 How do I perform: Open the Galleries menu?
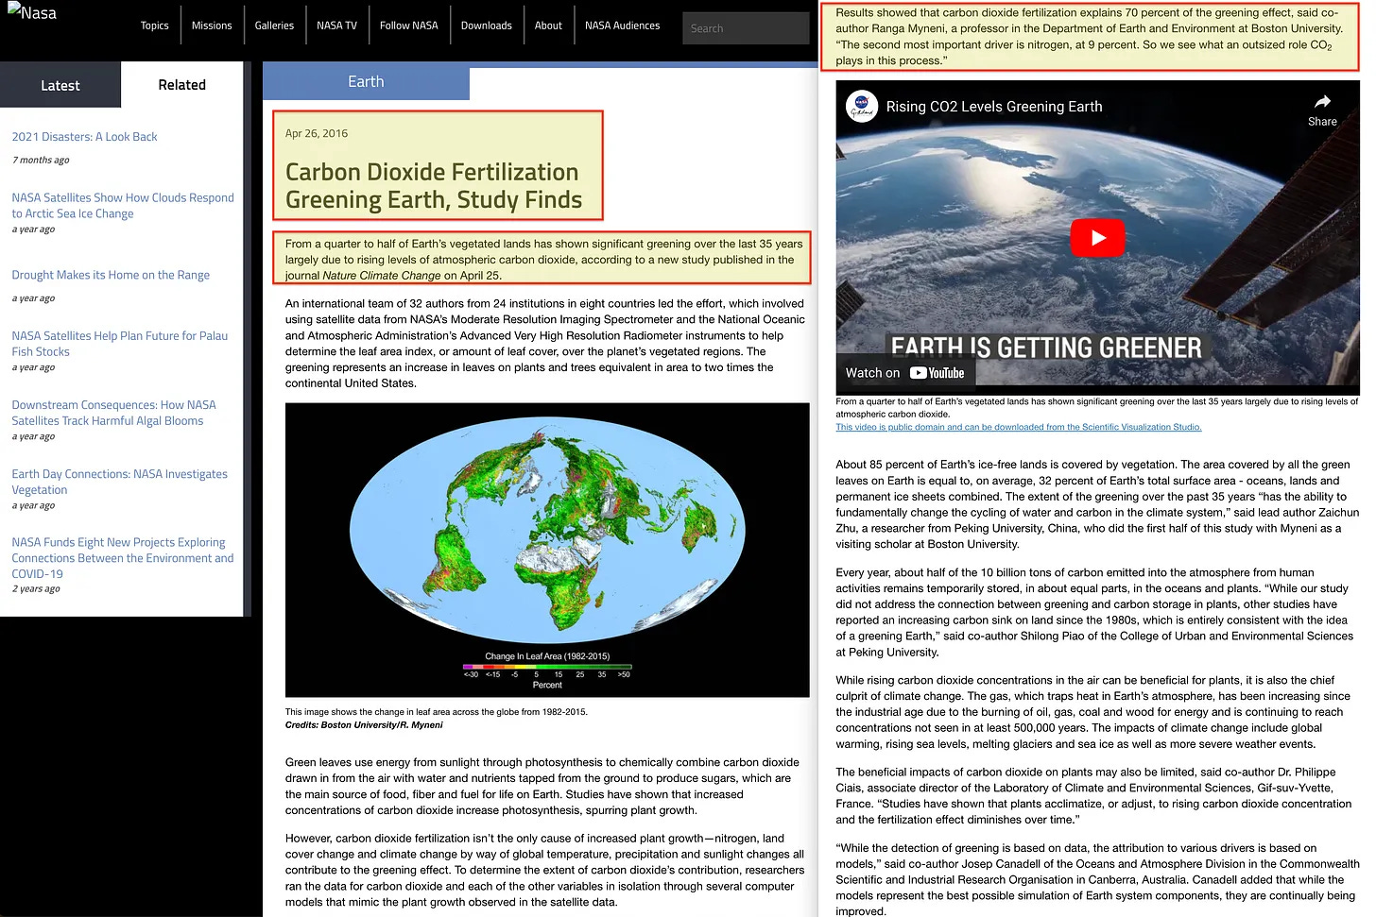[274, 25]
